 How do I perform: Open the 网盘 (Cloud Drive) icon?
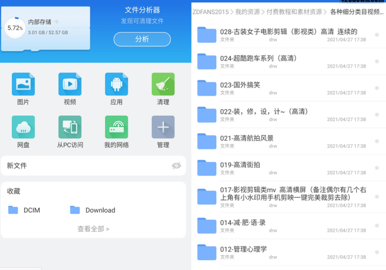click(24, 127)
